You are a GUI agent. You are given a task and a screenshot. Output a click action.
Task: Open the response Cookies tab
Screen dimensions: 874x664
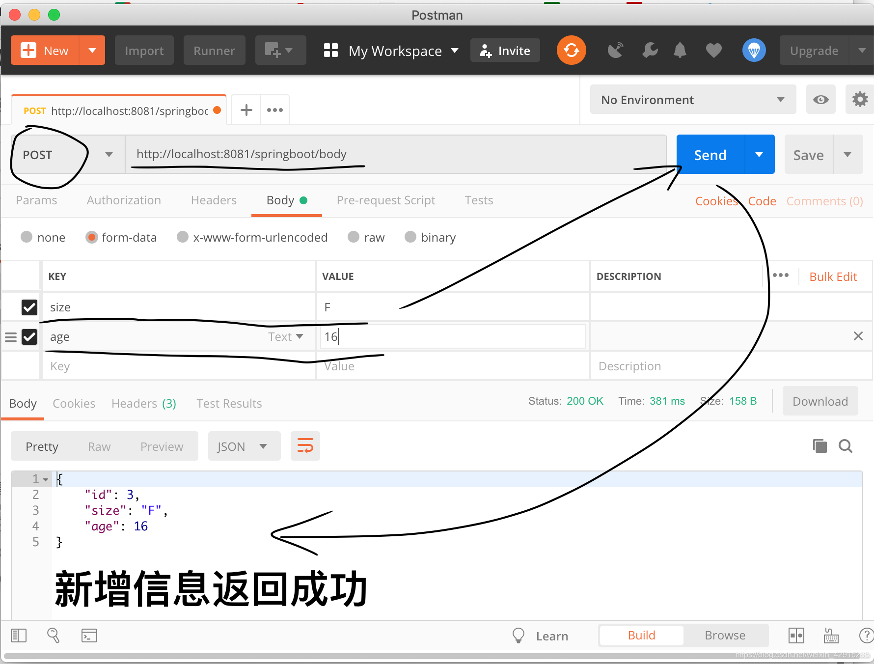pos(74,404)
